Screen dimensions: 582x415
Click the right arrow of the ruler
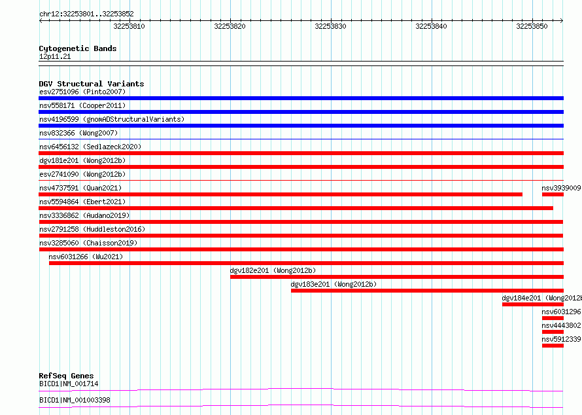(562, 21)
